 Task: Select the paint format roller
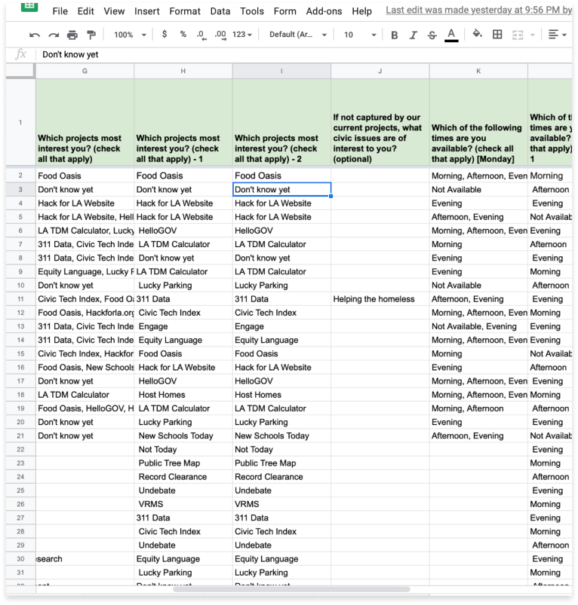[x=91, y=35]
